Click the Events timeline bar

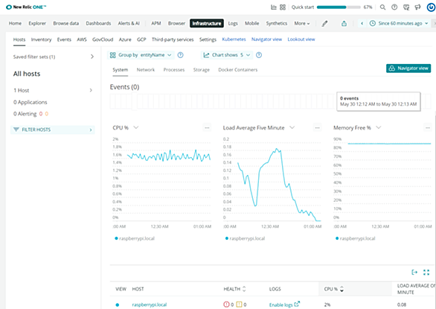pos(270,101)
